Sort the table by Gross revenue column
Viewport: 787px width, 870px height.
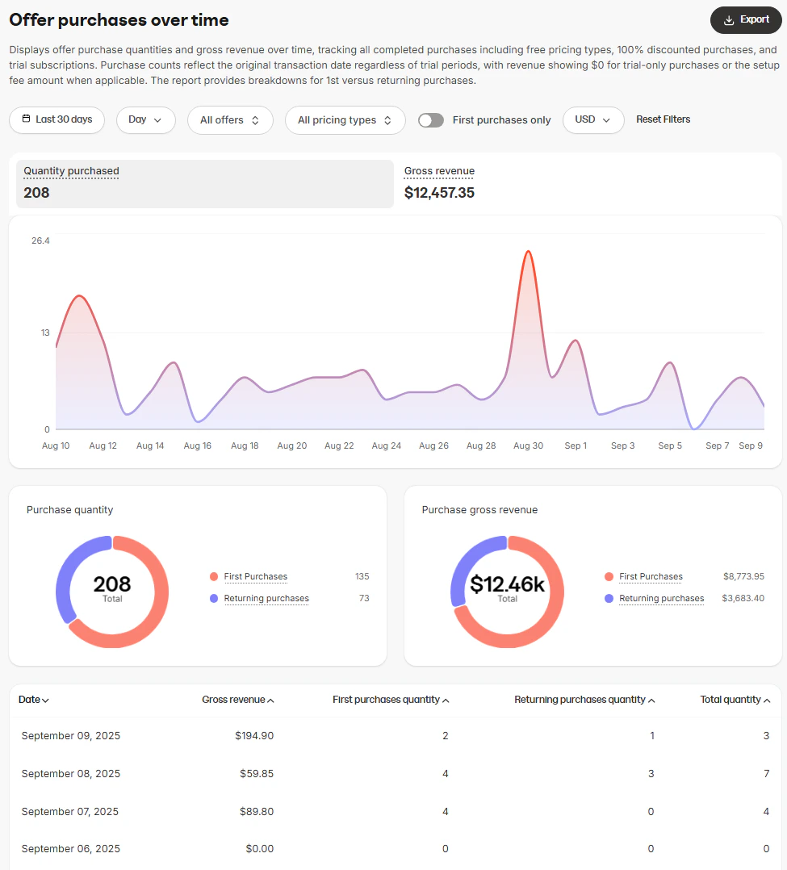(x=238, y=700)
